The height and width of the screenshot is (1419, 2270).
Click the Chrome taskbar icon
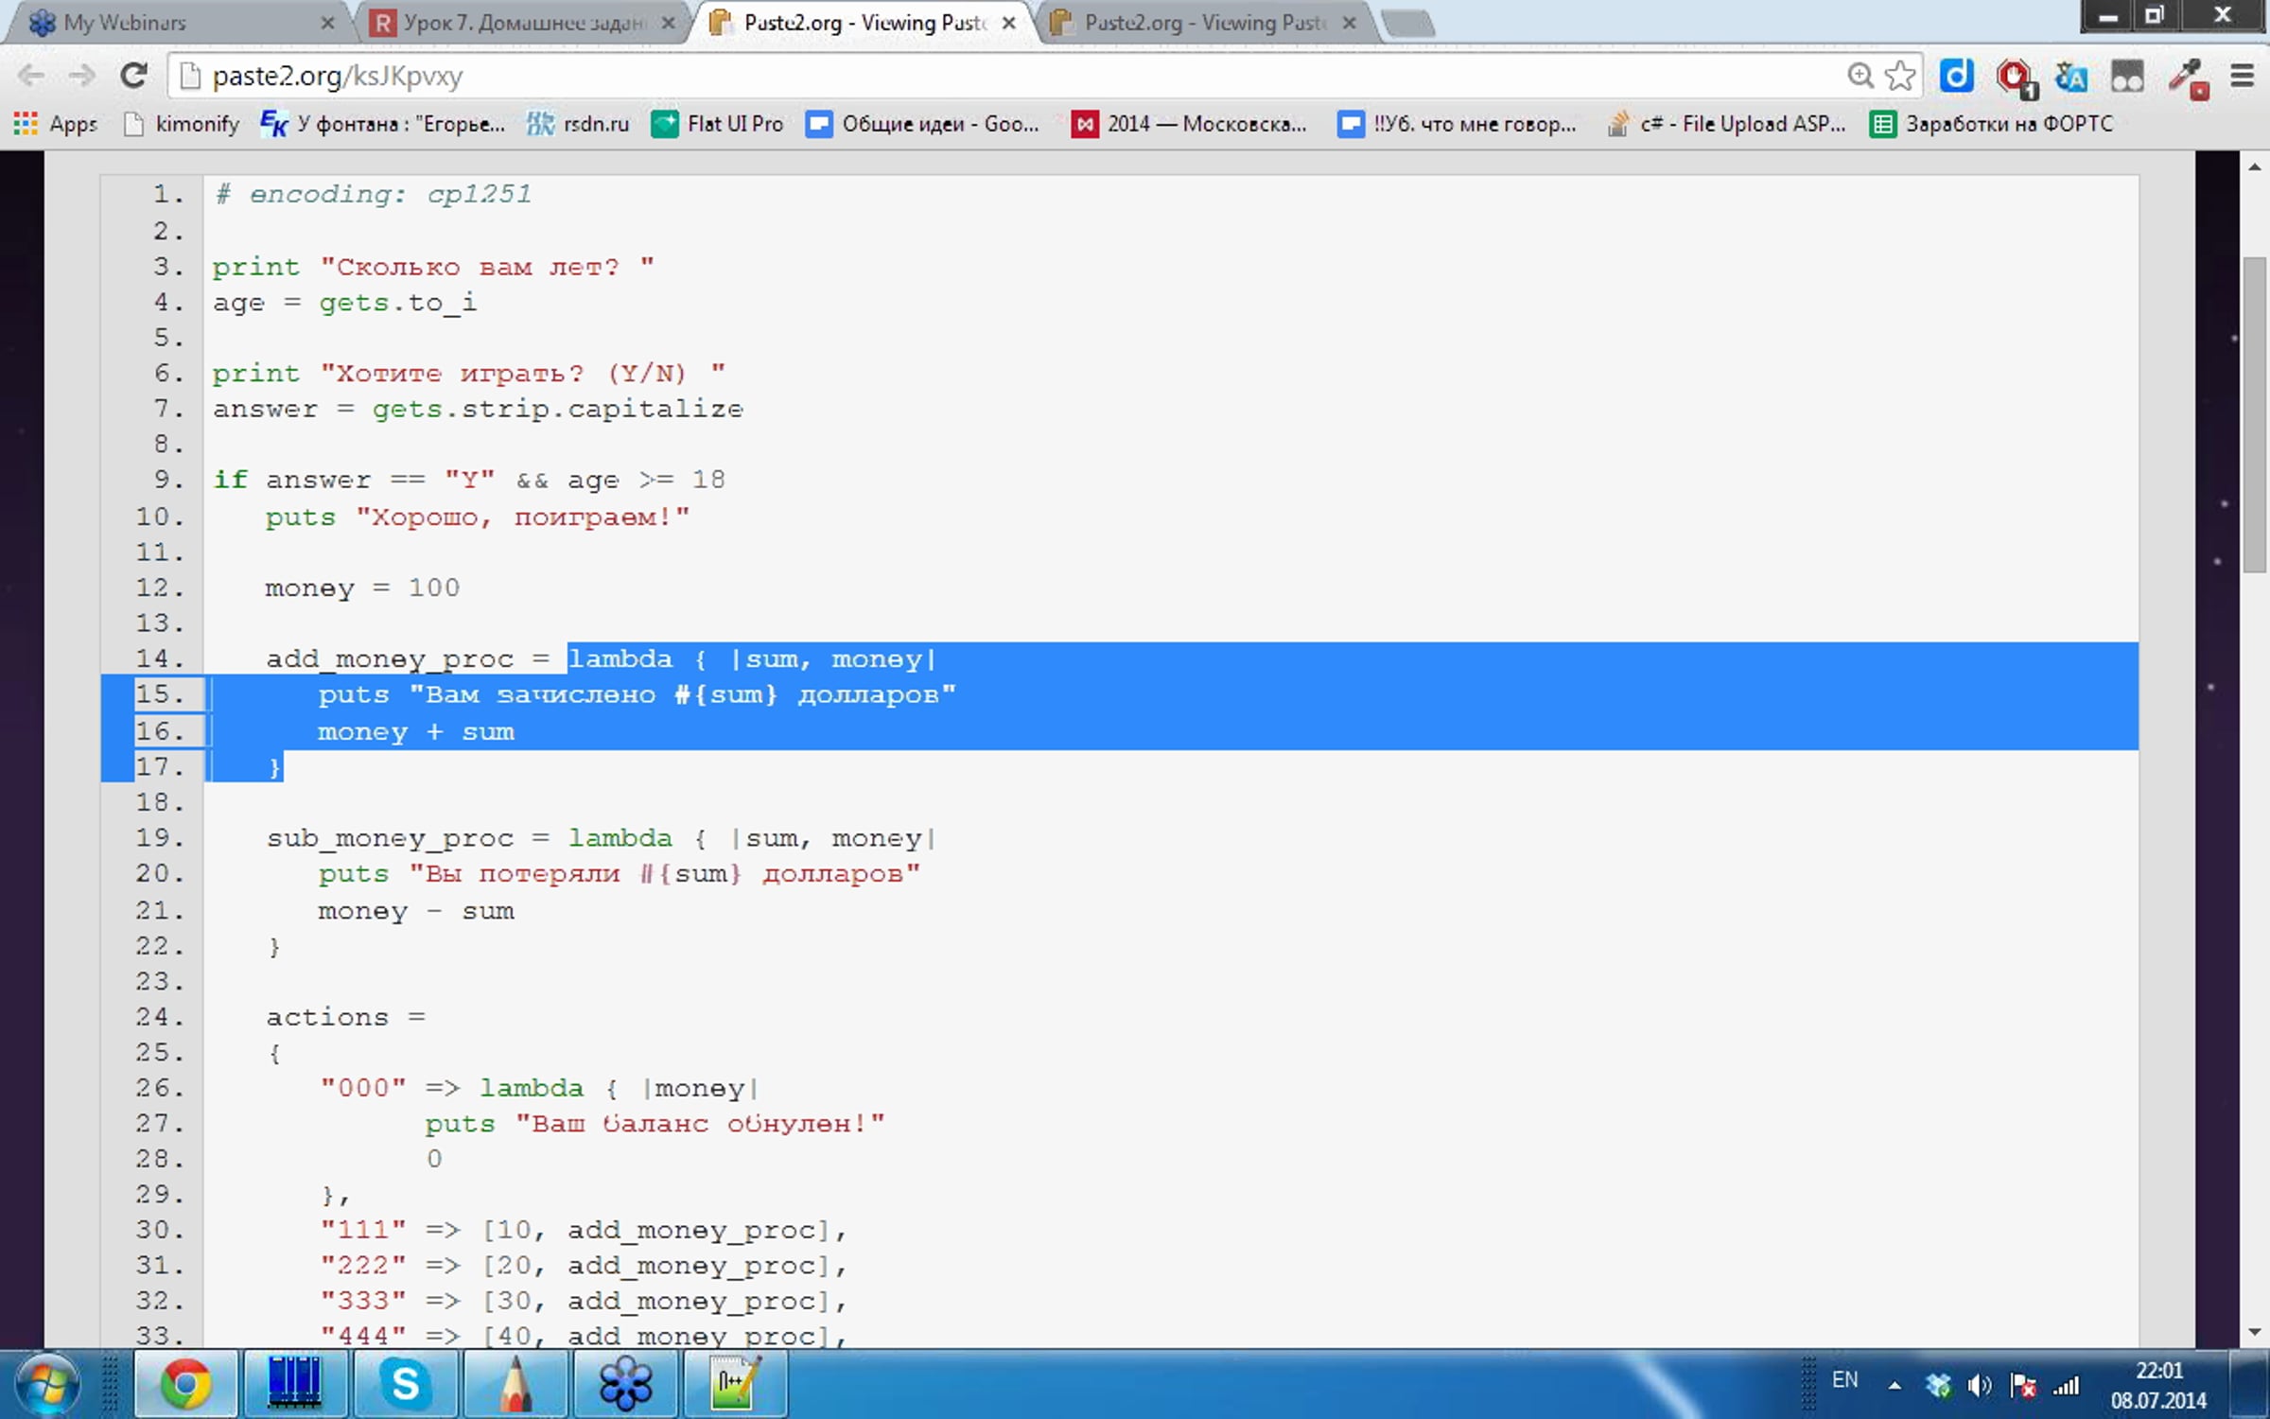[185, 1385]
